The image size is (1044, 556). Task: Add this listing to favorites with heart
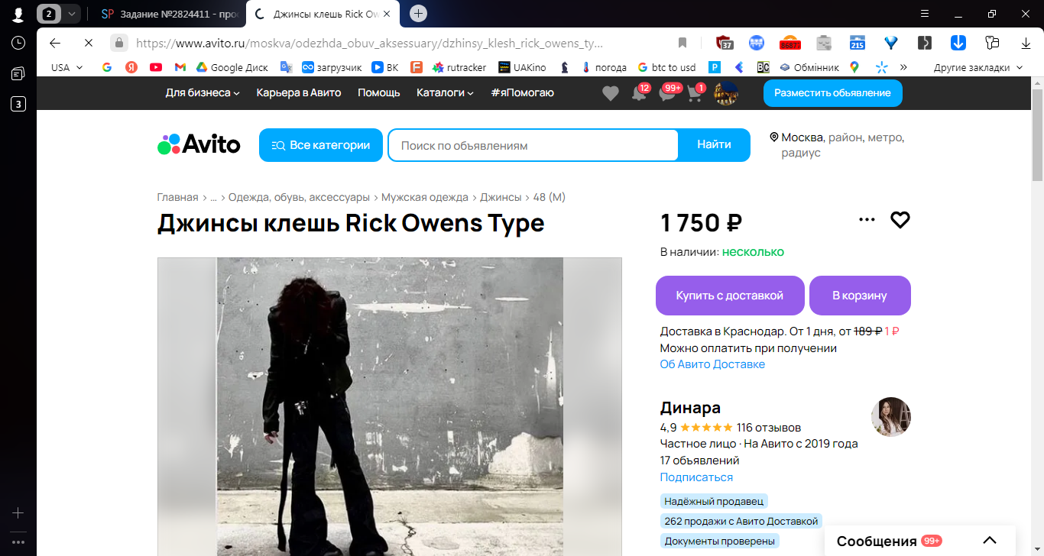(900, 220)
